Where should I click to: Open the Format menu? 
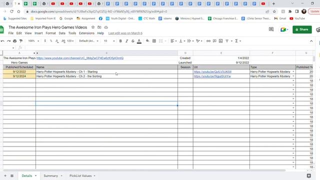(x=50, y=33)
